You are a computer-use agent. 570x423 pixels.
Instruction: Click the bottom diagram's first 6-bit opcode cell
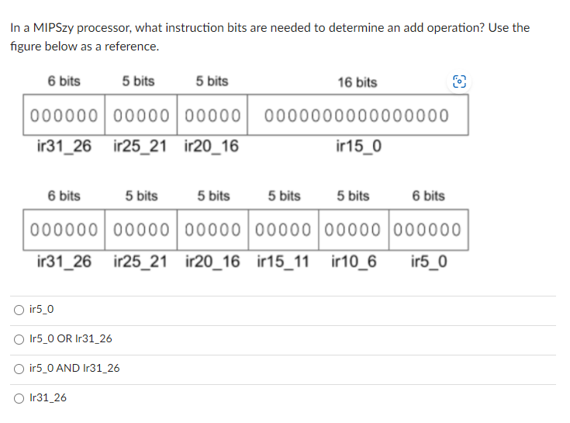64,230
